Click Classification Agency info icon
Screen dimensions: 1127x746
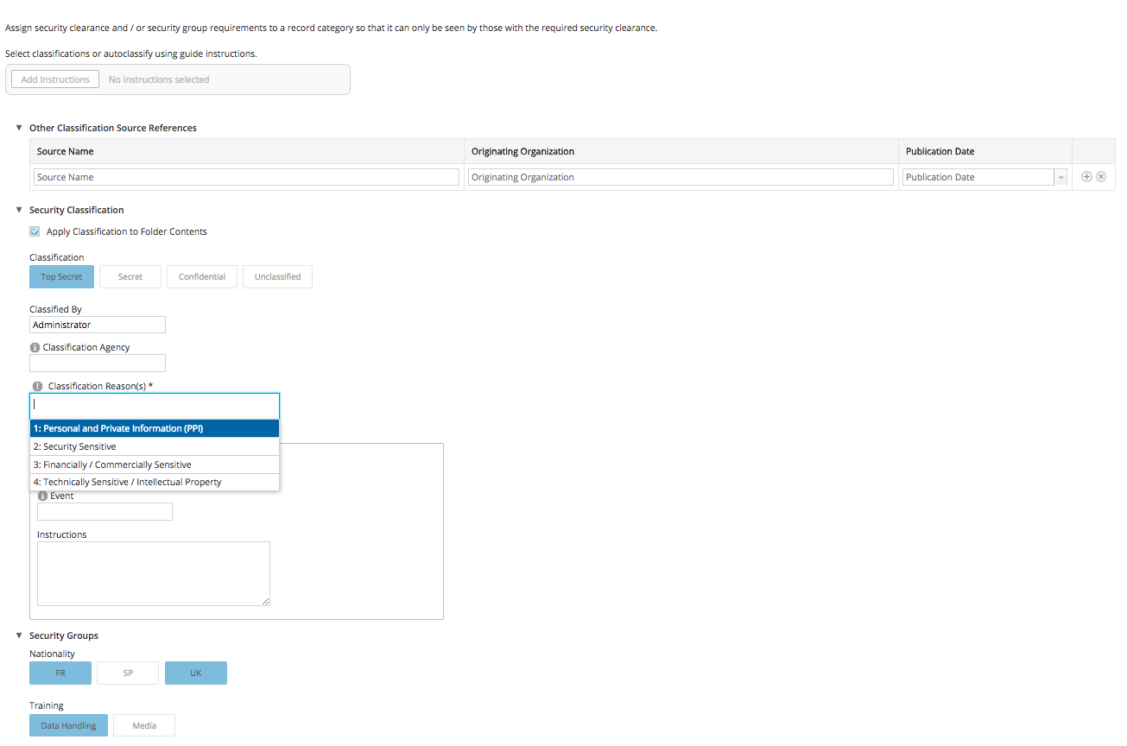coord(35,348)
